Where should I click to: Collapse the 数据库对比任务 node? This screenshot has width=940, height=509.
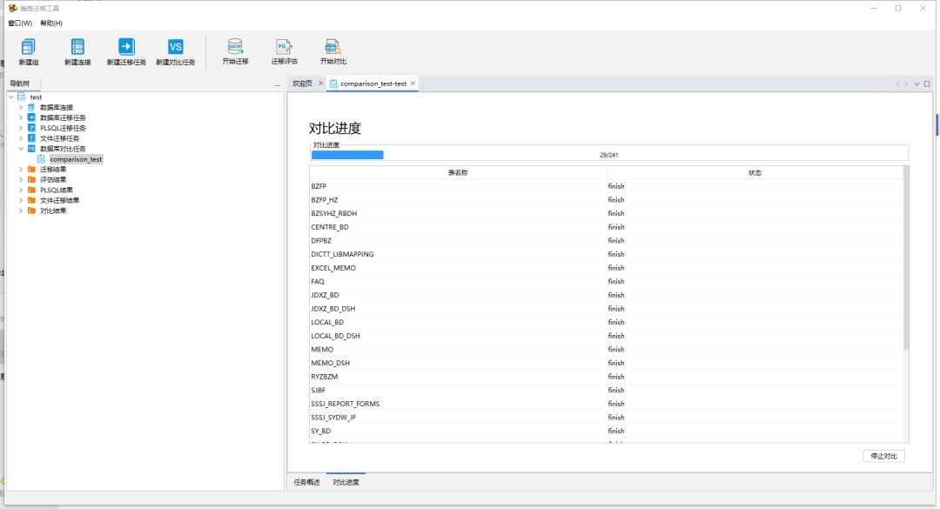pos(21,148)
